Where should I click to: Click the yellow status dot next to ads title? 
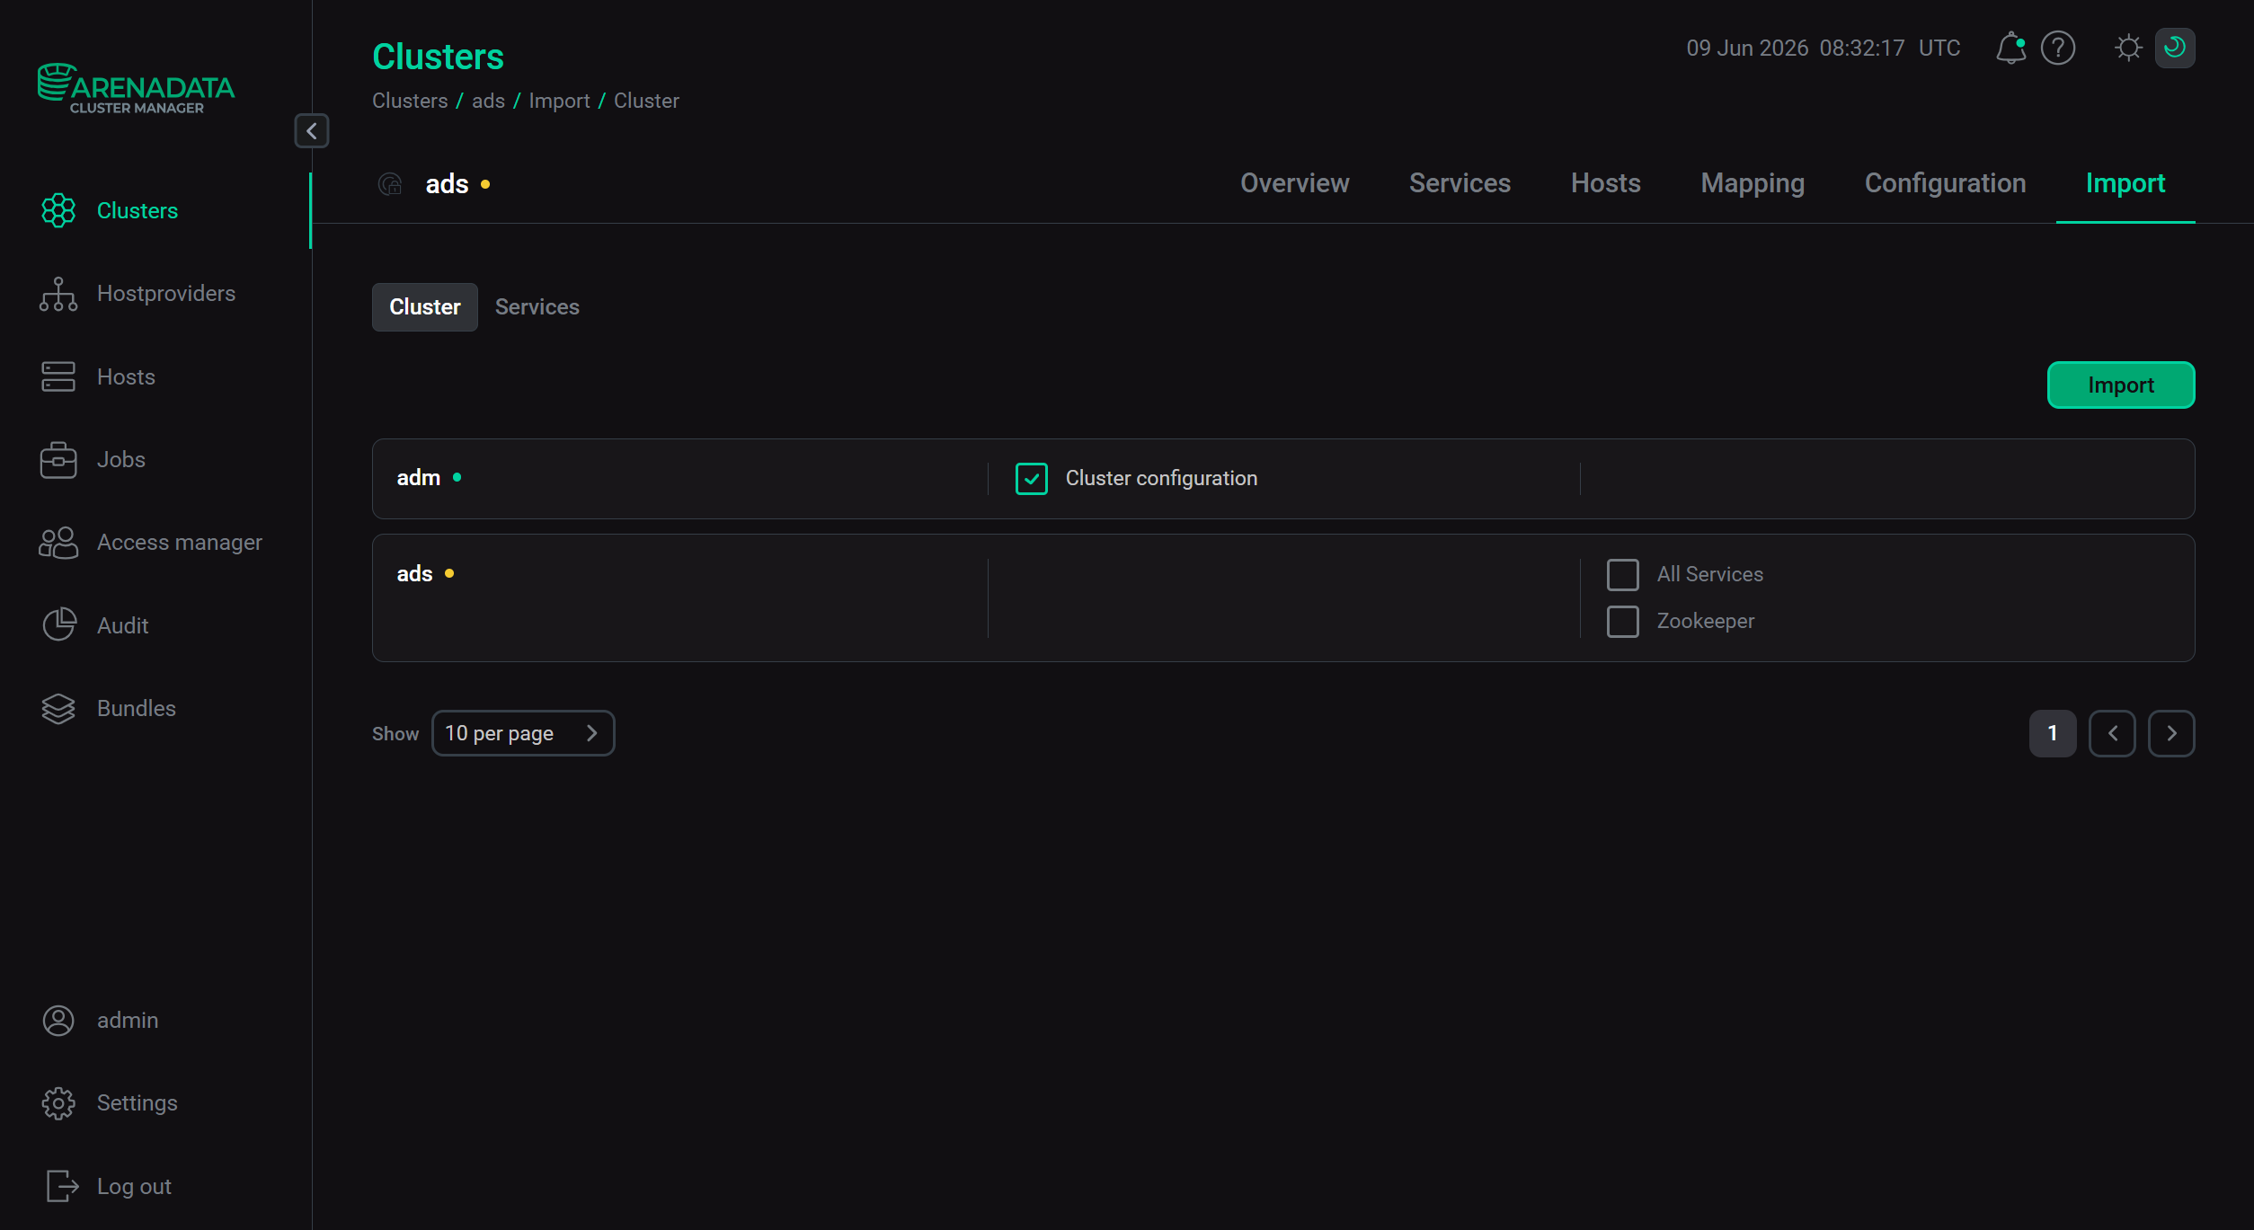coord(485,184)
